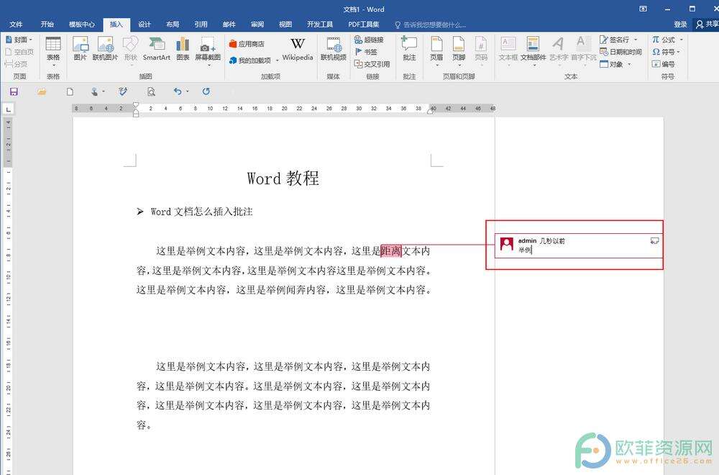
Task: Insert a new comment (批注)
Action: (x=409, y=49)
